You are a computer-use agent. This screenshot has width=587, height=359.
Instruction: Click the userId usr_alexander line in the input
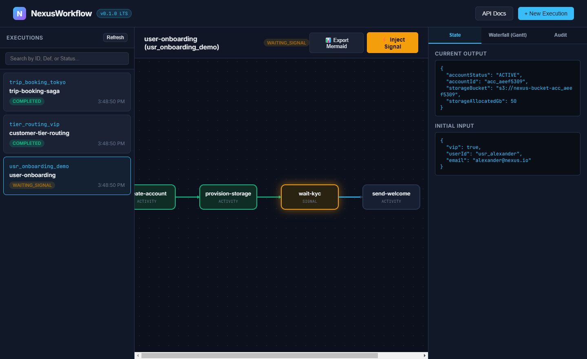(484, 154)
